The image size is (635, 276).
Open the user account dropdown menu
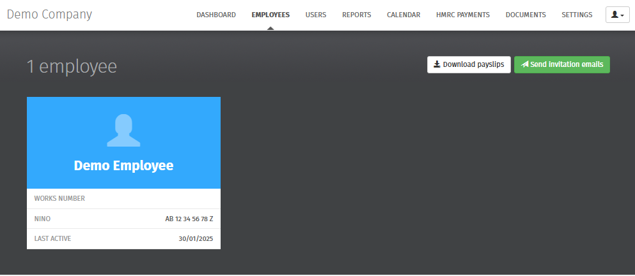(618, 15)
